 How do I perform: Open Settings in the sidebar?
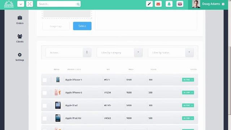pos(20,57)
